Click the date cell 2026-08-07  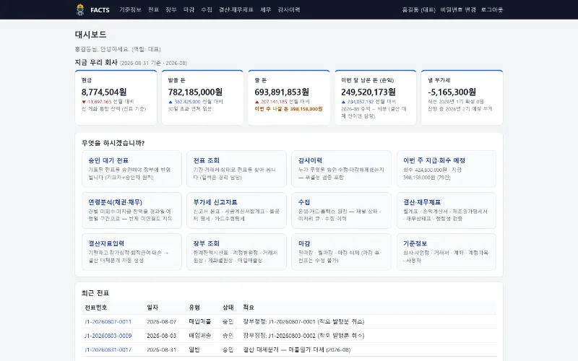pos(161,321)
